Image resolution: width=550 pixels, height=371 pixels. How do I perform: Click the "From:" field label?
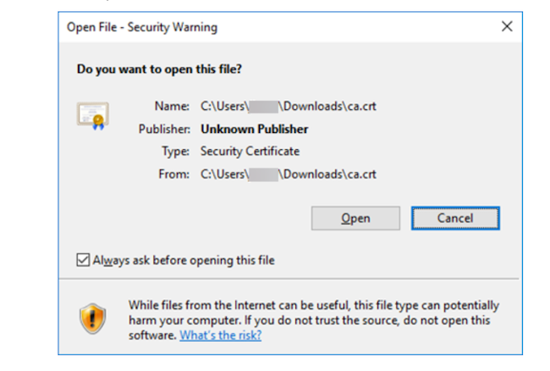point(175,174)
